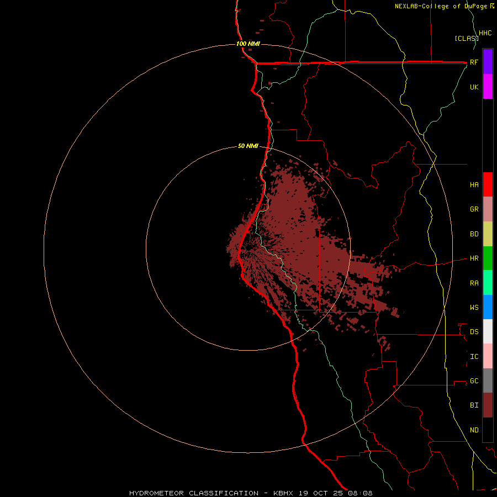Click the [CLAS] units label
This screenshot has width=497, height=497.
pyautogui.click(x=467, y=39)
